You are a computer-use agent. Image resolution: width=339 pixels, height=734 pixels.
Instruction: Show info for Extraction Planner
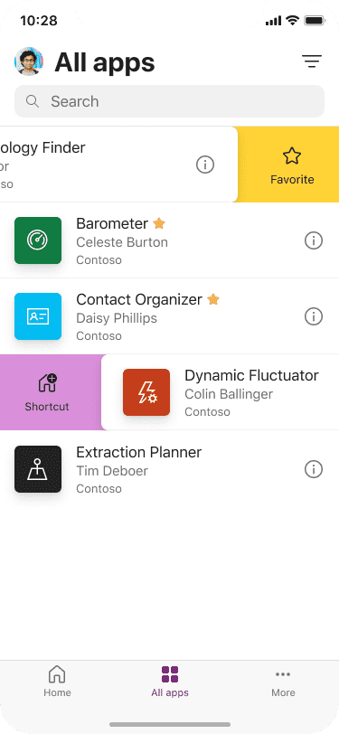(314, 469)
